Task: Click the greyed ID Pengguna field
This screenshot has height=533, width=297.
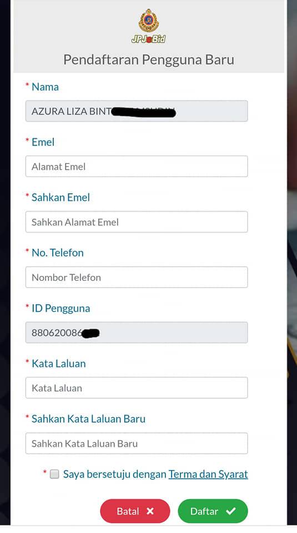Action: pos(137,333)
